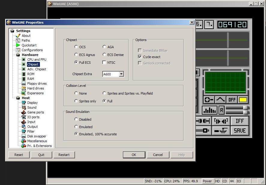266x185 pixels.
Task: Click the IFF button in the Amiga app
Action: 239,121
